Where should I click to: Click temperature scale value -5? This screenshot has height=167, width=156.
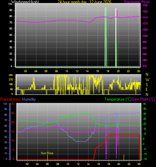click(145, 149)
